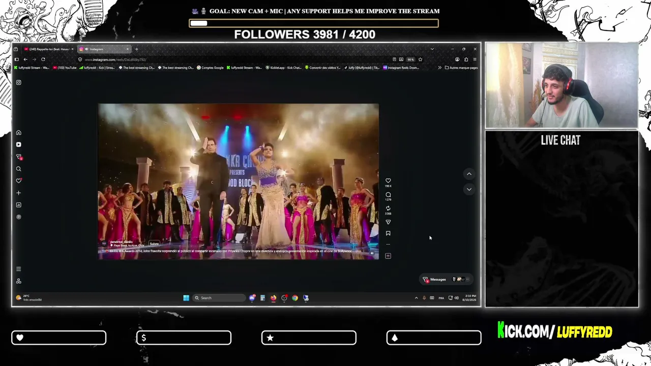Viewport: 651px width, 366px height.
Task: Open the Meta apps icon at sidebar bottom
Action: (18, 281)
